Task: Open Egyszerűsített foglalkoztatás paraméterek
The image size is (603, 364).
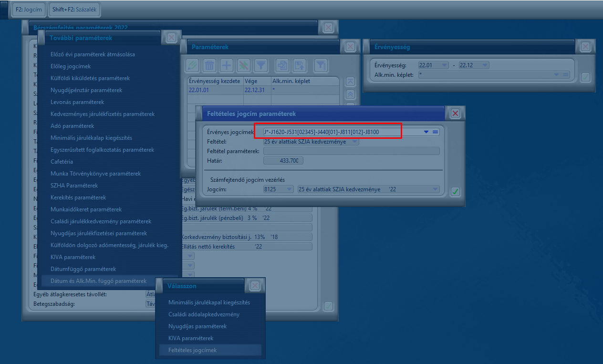Action: click(x=103, y=150)
